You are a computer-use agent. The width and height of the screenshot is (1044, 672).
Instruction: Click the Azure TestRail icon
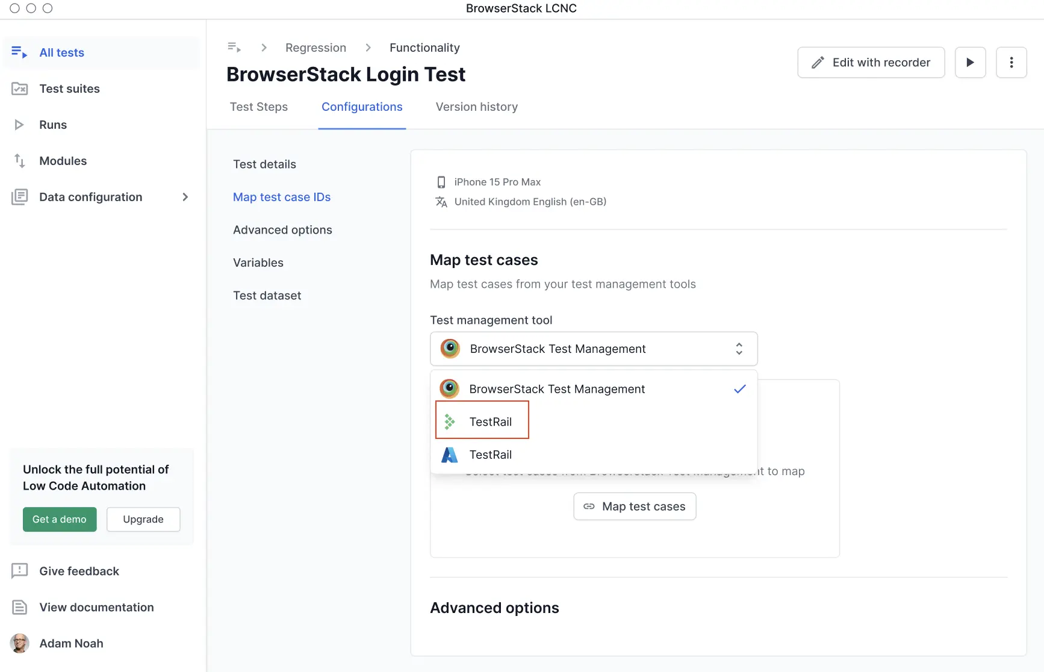point(449,455)
